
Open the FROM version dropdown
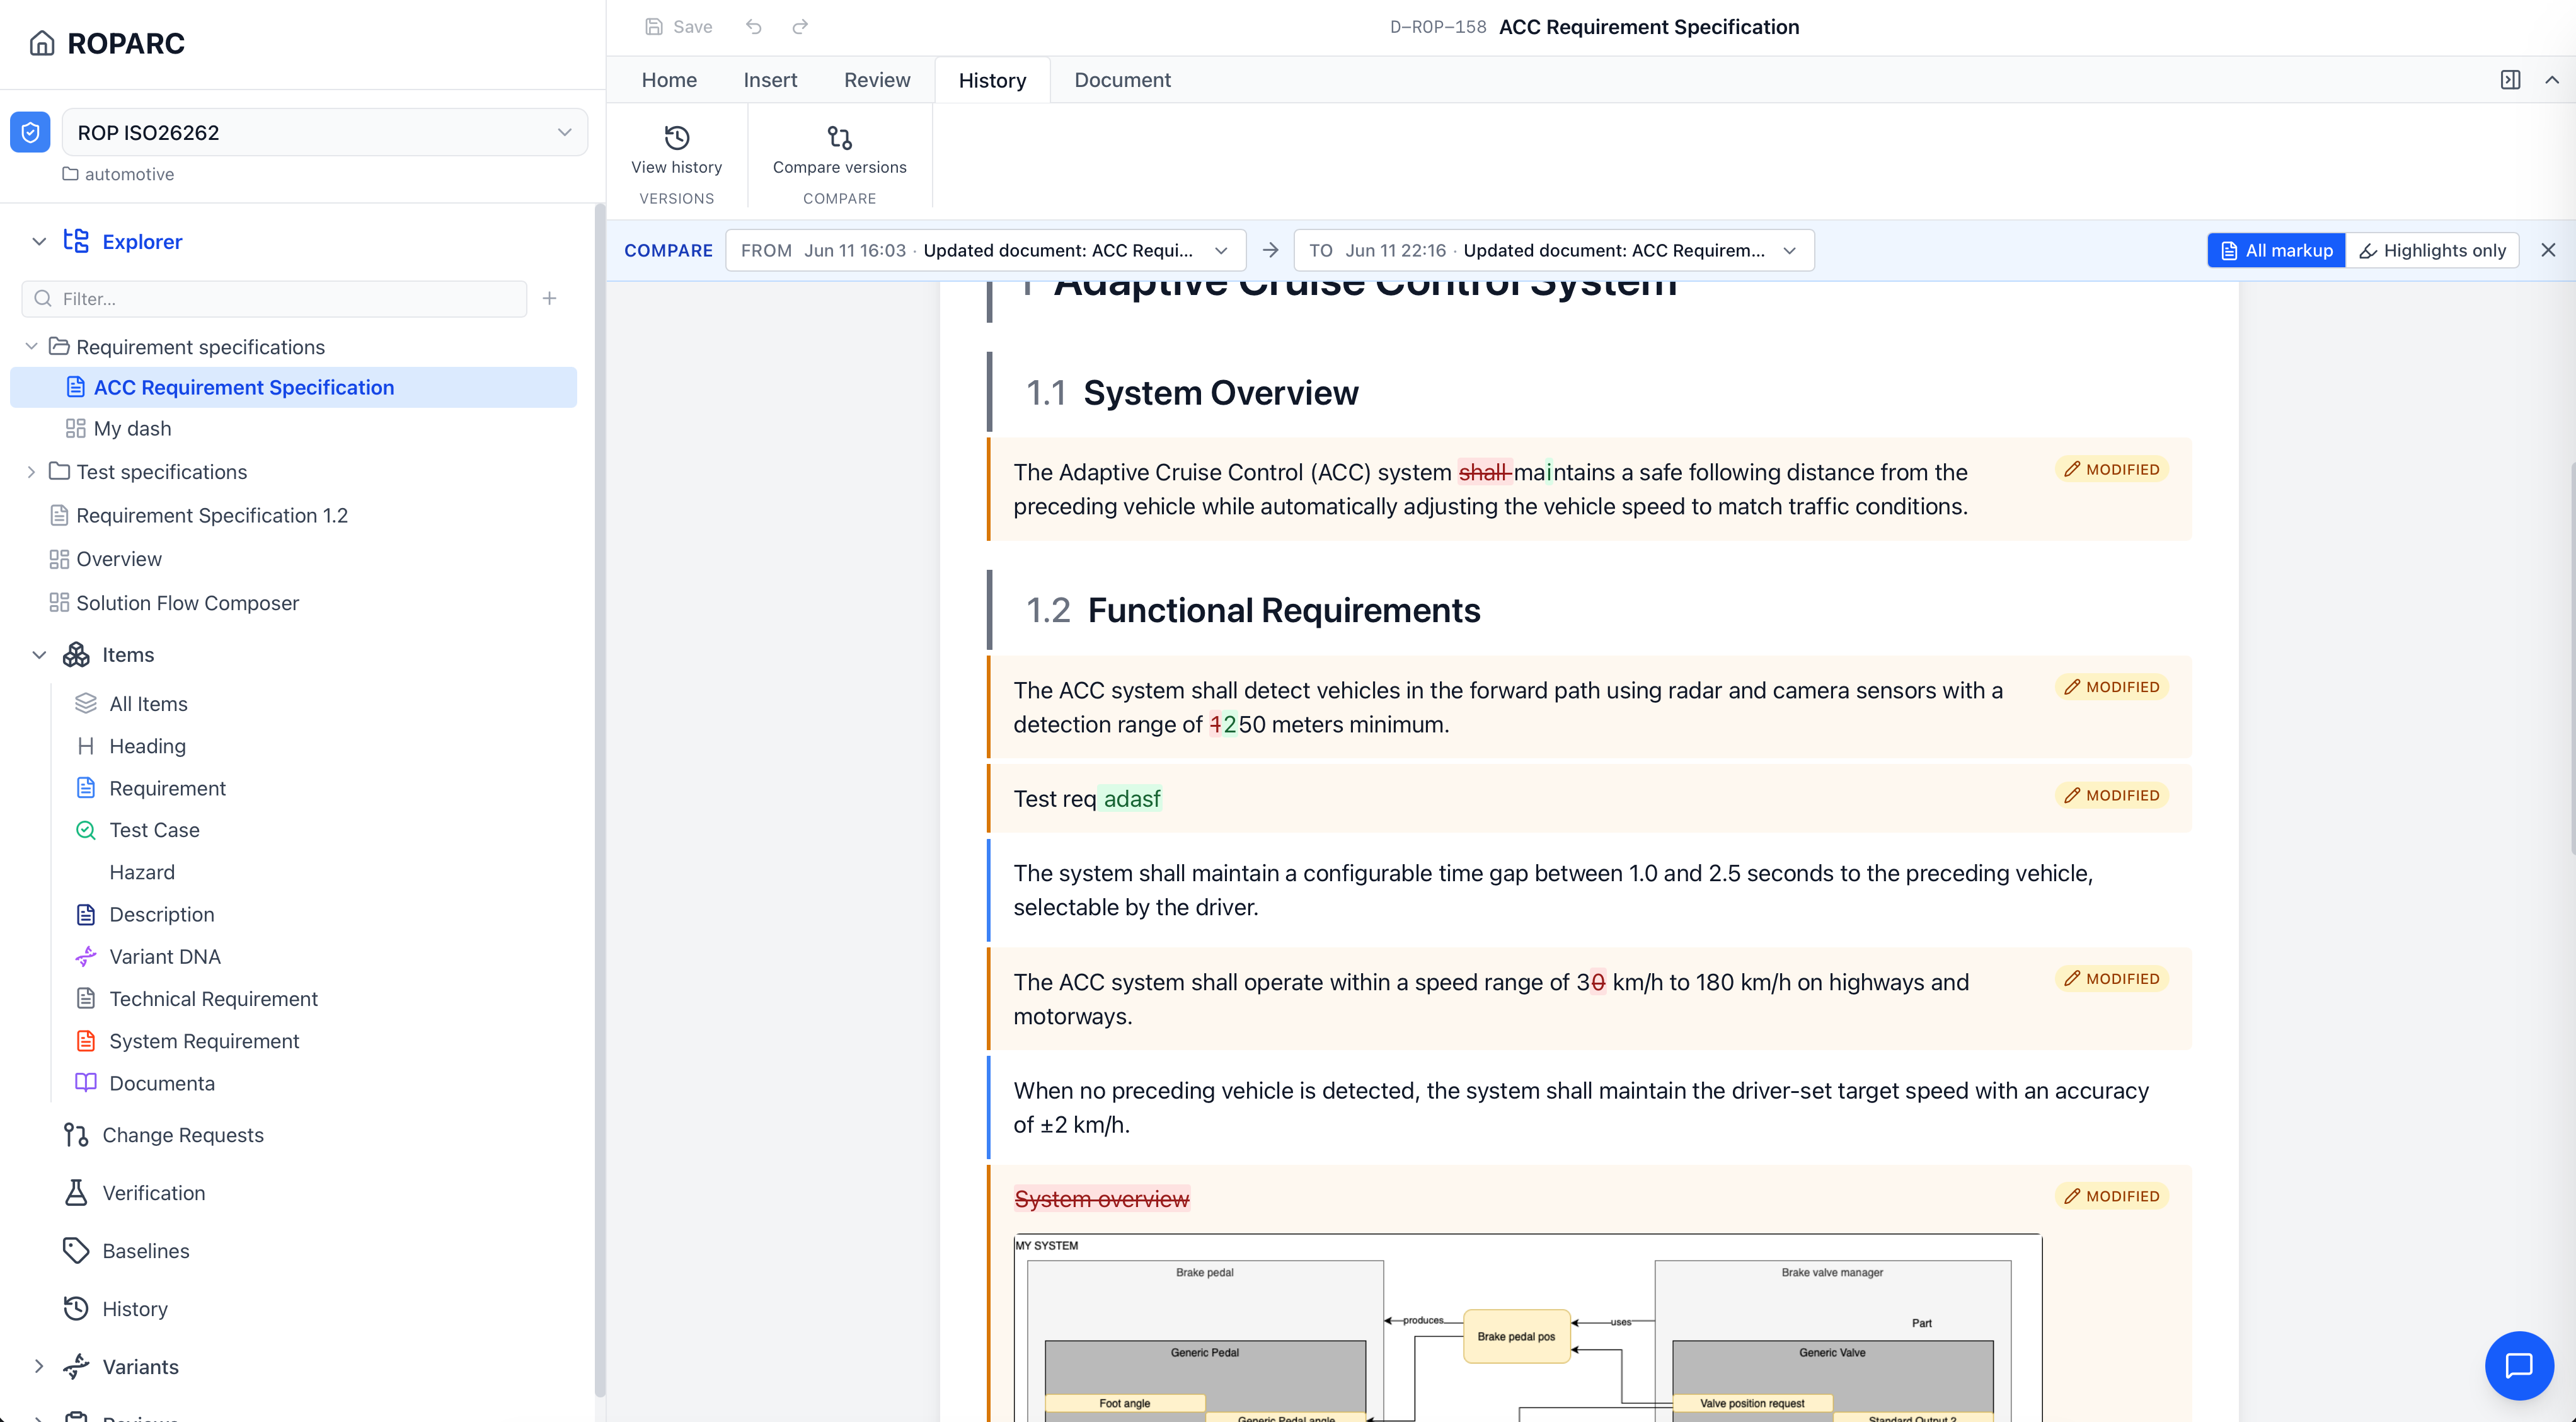986,250
